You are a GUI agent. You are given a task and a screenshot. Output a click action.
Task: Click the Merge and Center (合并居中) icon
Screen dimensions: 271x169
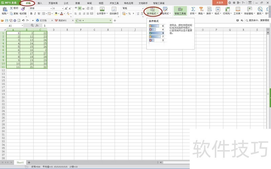coord(102,9)
